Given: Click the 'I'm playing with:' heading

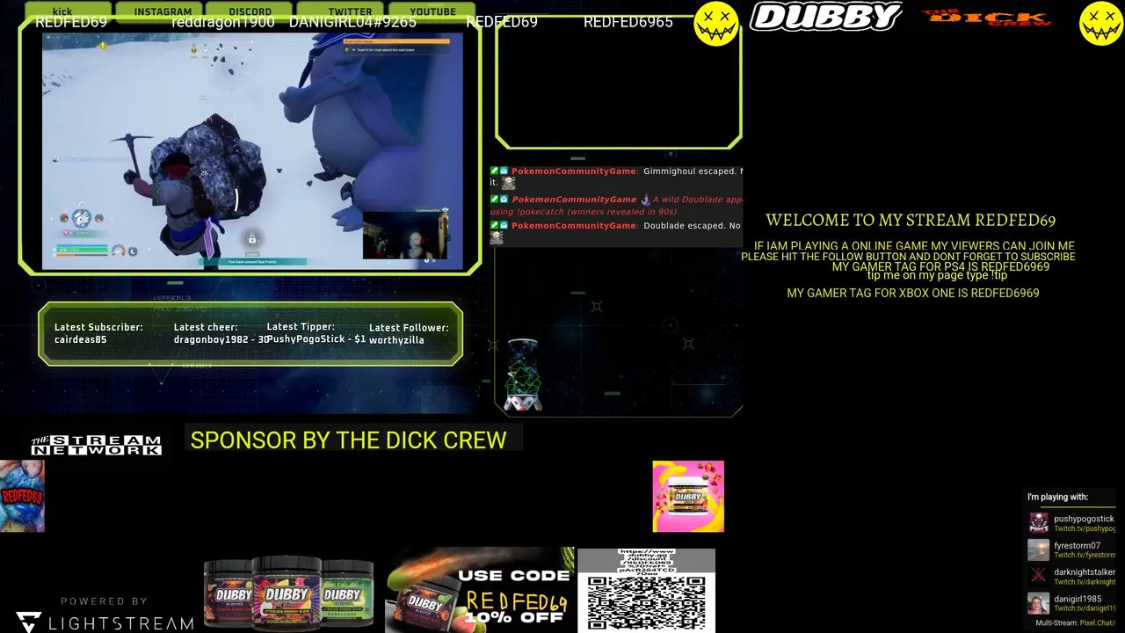Looking at the screenshot, I should 1057,497.
